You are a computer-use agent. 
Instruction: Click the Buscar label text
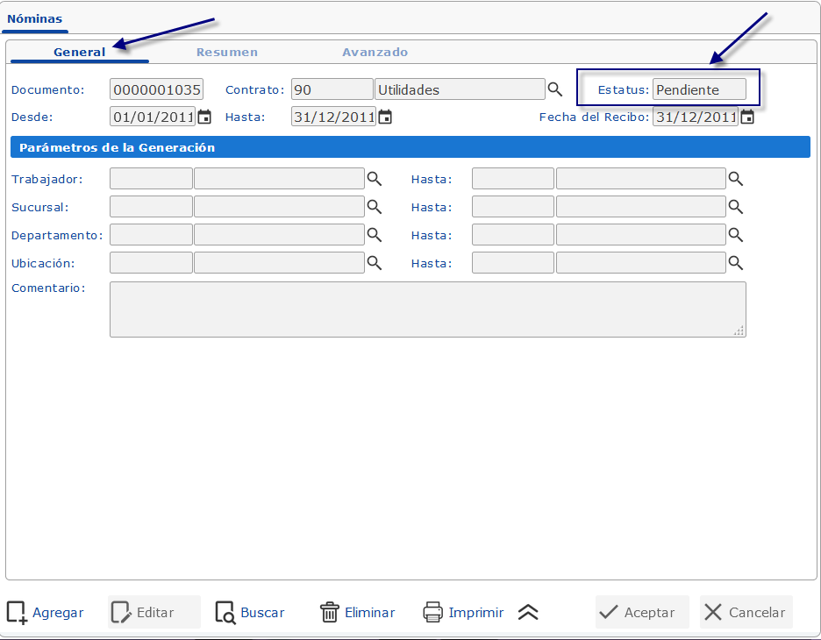(x=262, y=612)
